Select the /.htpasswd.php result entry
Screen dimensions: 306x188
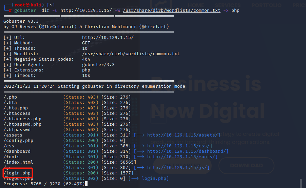[22, 124]
